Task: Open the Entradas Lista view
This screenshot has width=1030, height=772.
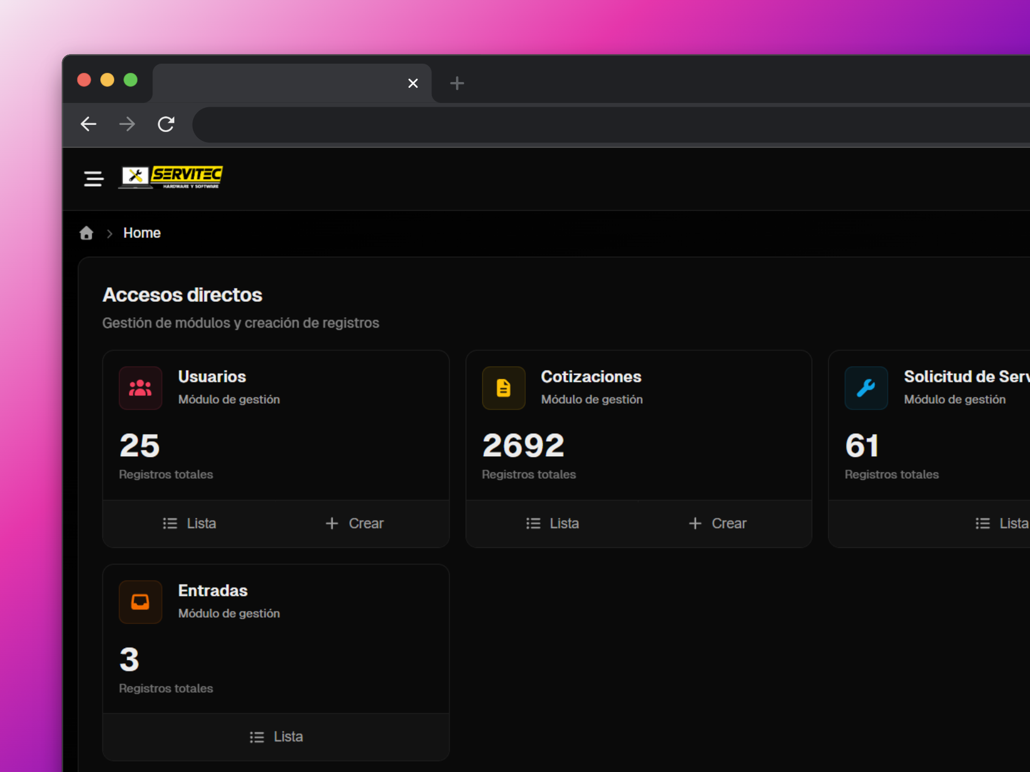Action: tap(276, 737)
